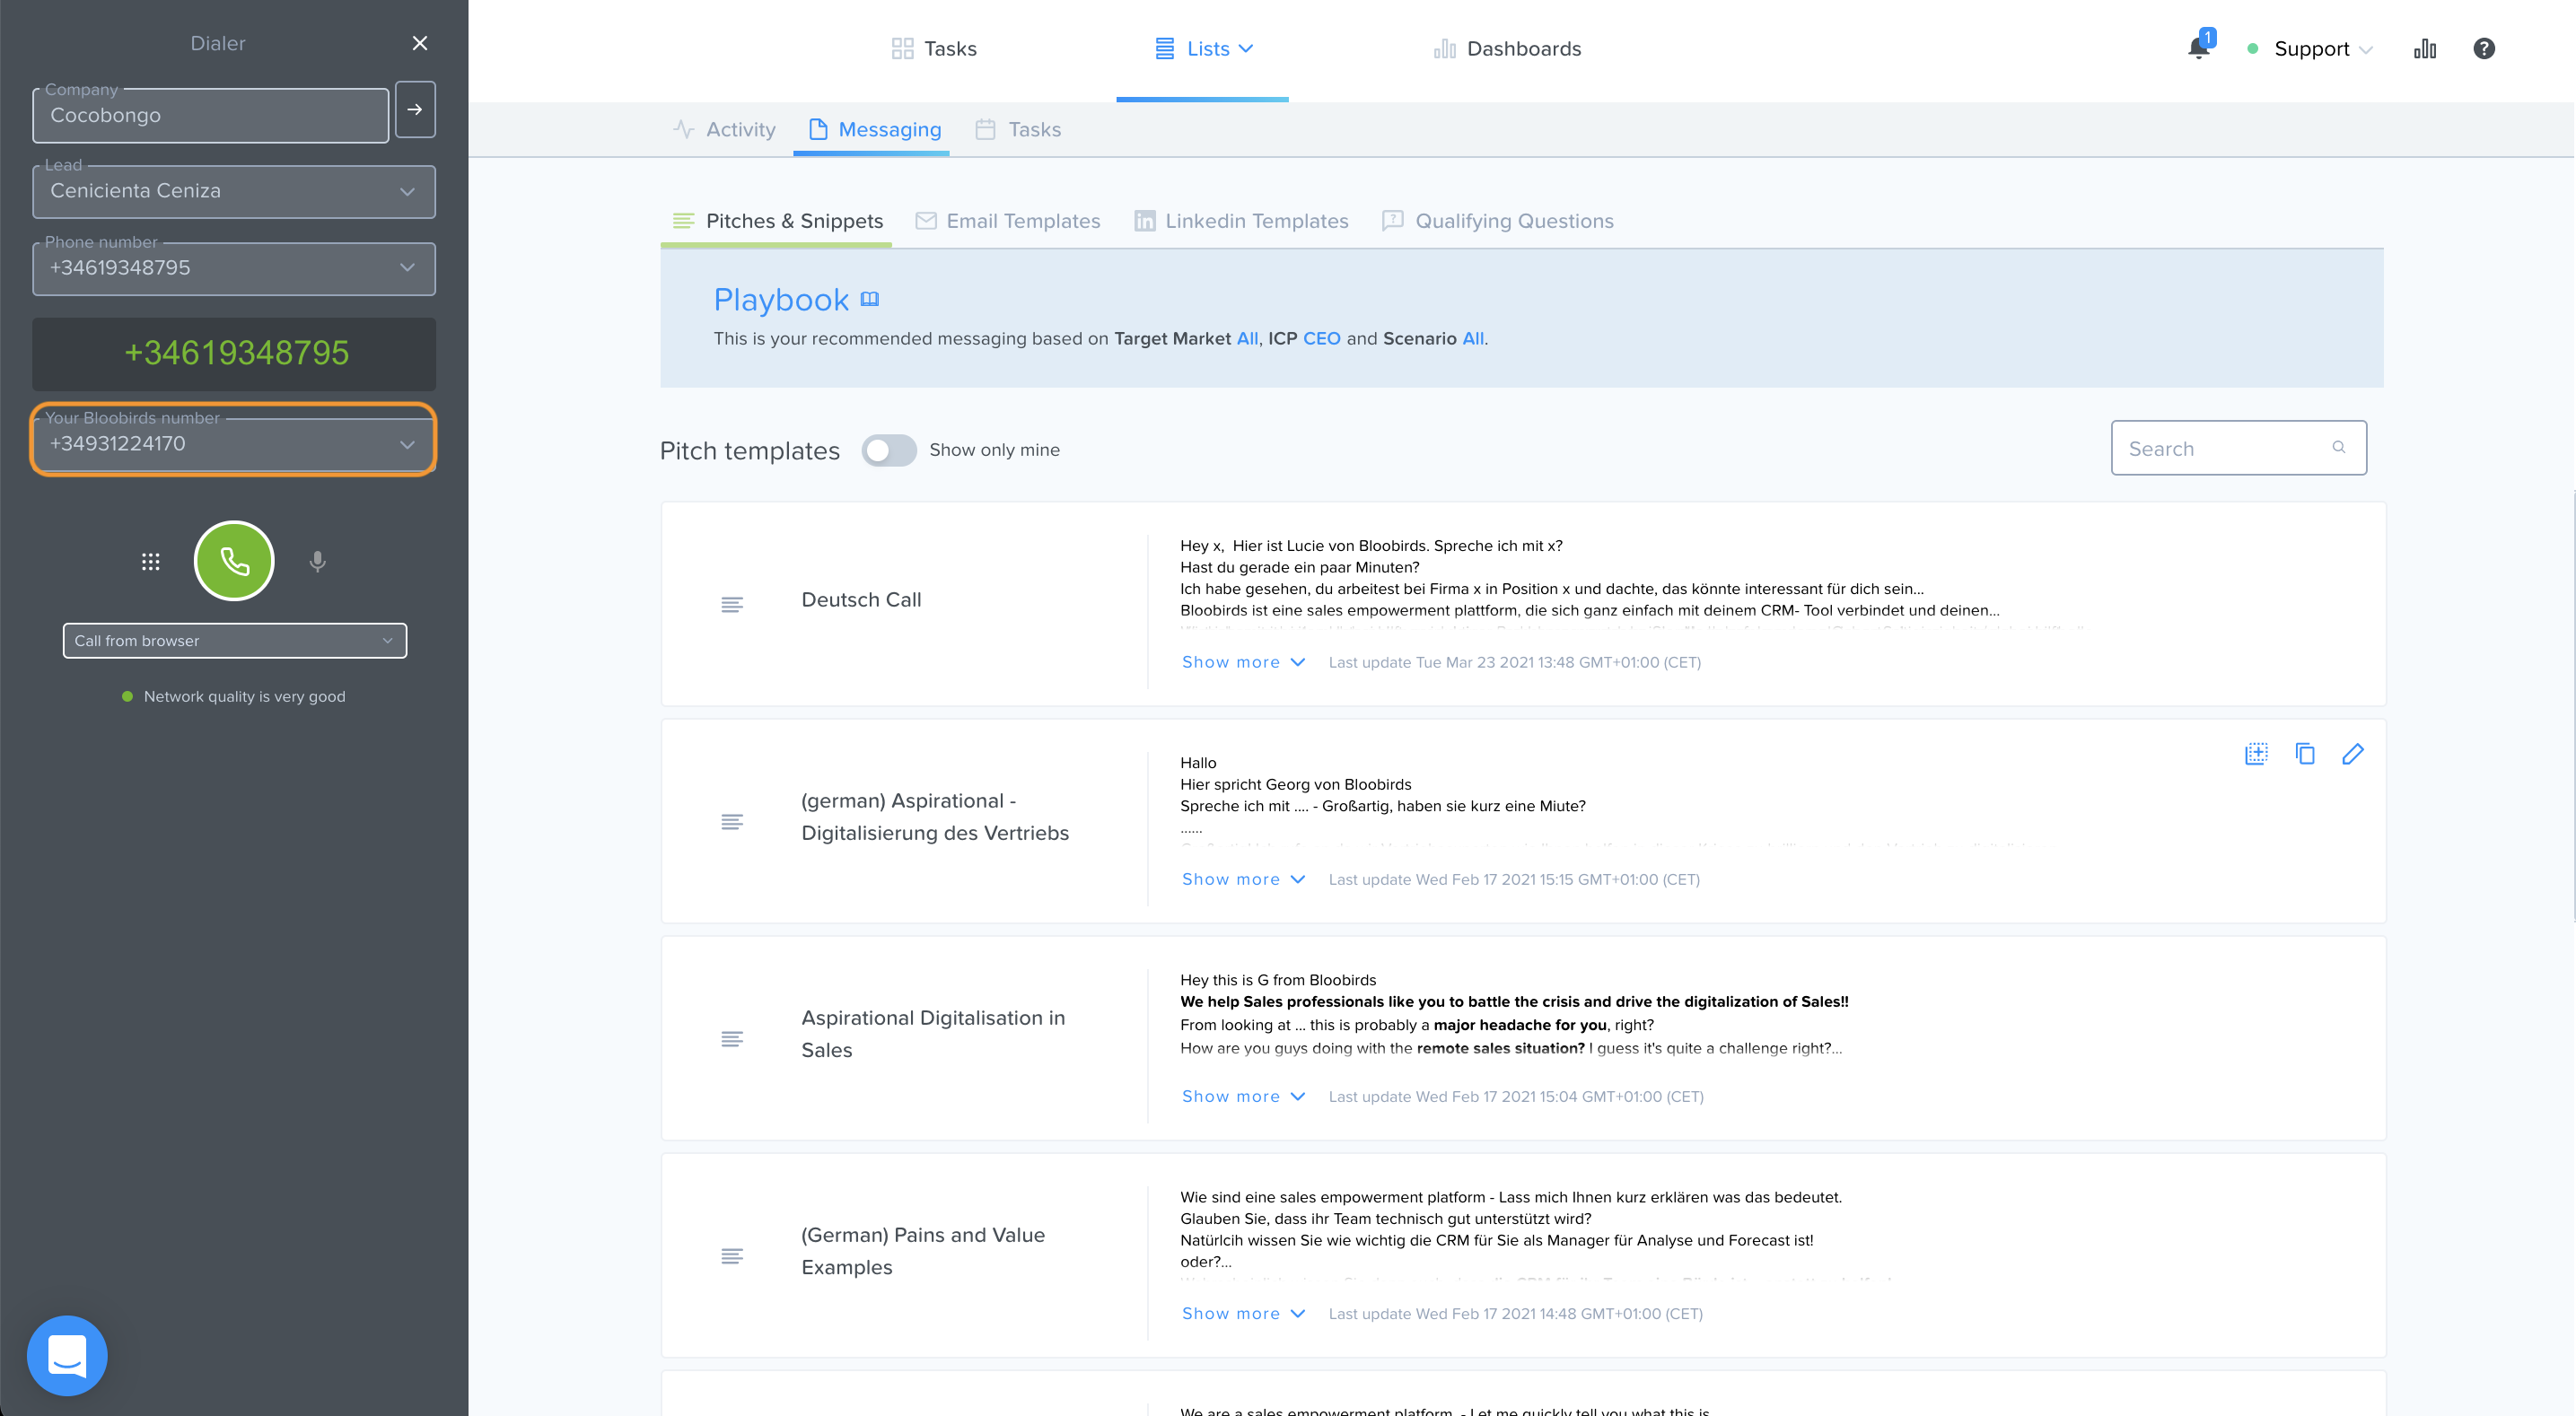Click Pains and Value Examples template icon
The height and width of the screenshot is (1416, 2576).
pos(732,1255)
